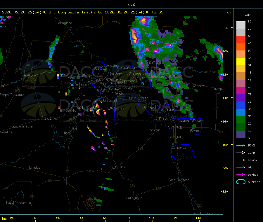Screen dimensions: 263x222
Task: Click the 'Bowen' map label
Action: [195, 130]
